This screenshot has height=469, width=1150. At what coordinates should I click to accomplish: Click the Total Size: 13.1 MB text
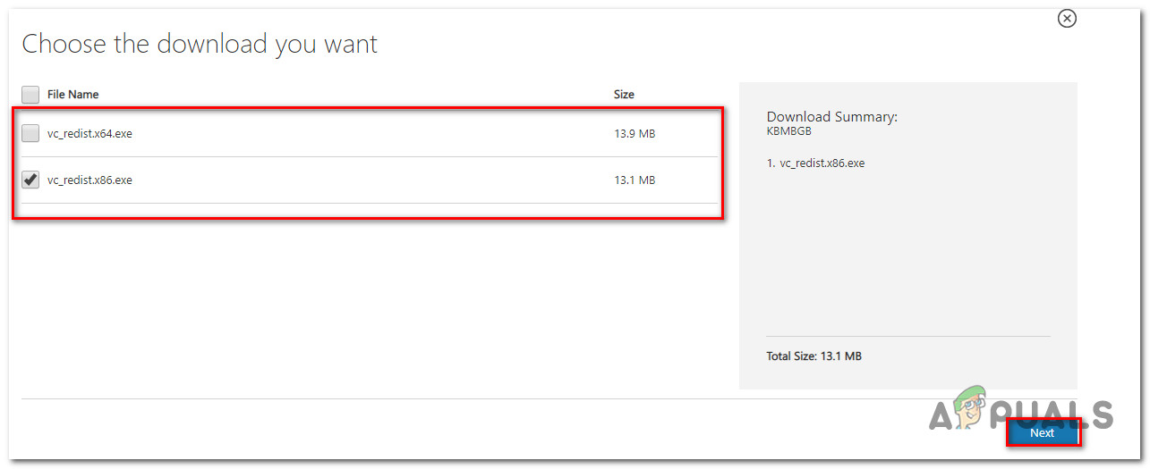814,356
